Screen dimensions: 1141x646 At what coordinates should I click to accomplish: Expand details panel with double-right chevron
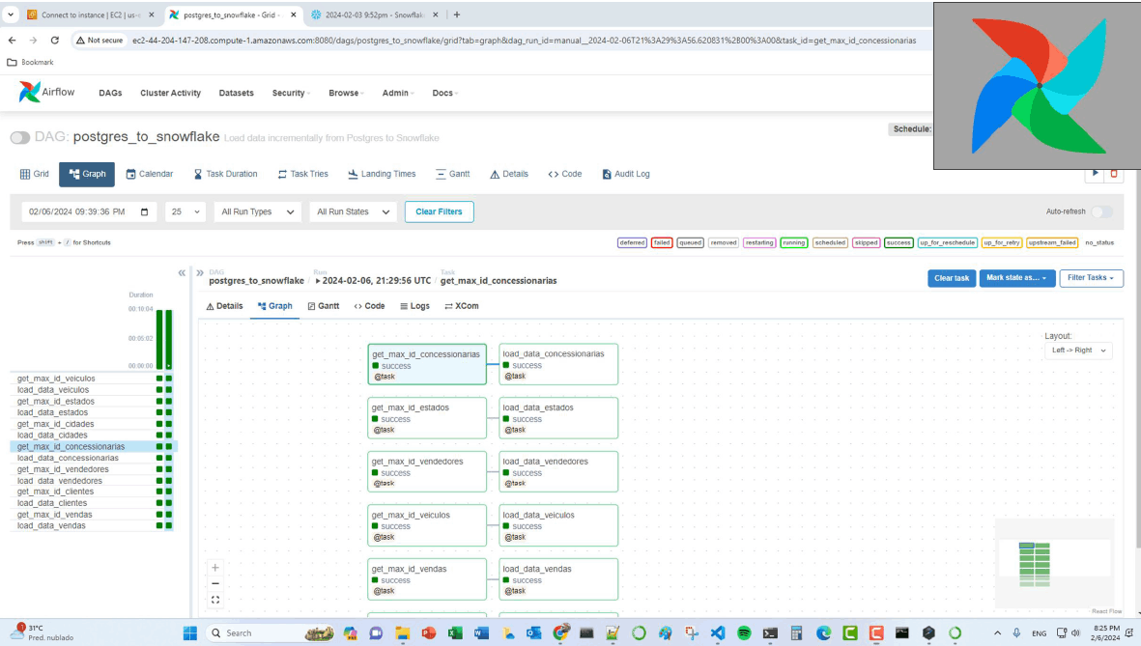(x=199, y=273)
